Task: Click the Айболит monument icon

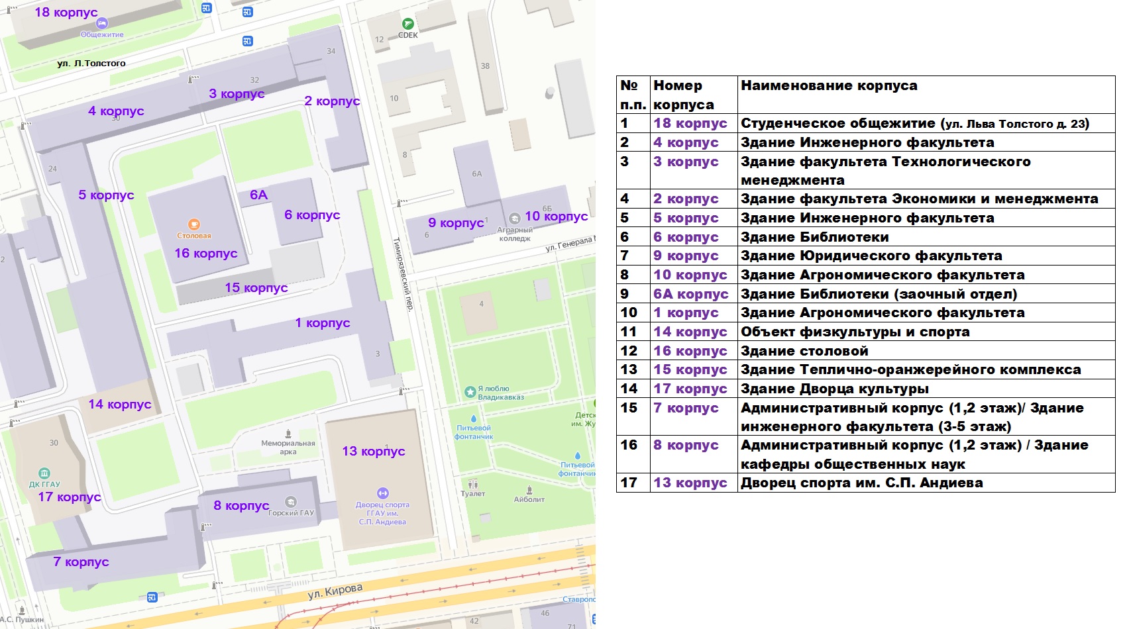Action: click(529, 490)
